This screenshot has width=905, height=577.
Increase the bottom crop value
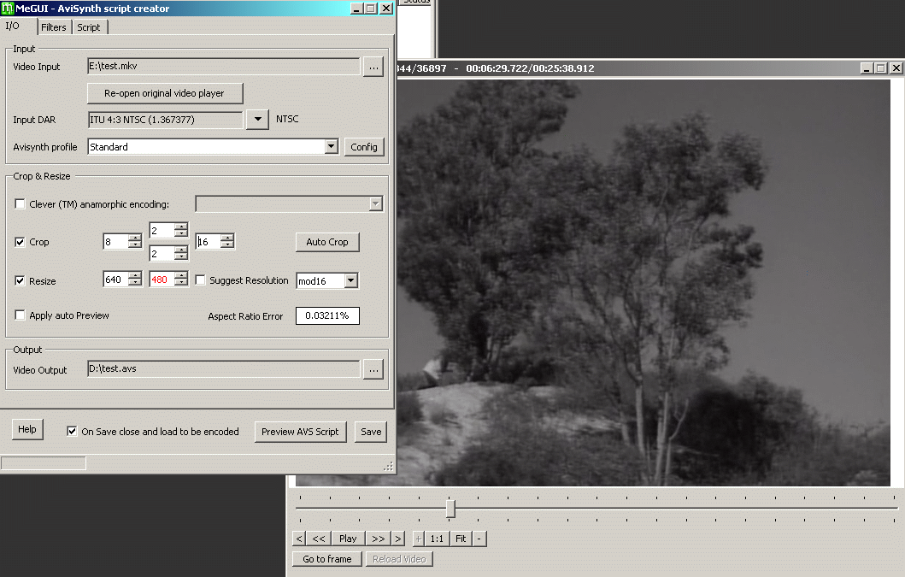tap(181, 250)
